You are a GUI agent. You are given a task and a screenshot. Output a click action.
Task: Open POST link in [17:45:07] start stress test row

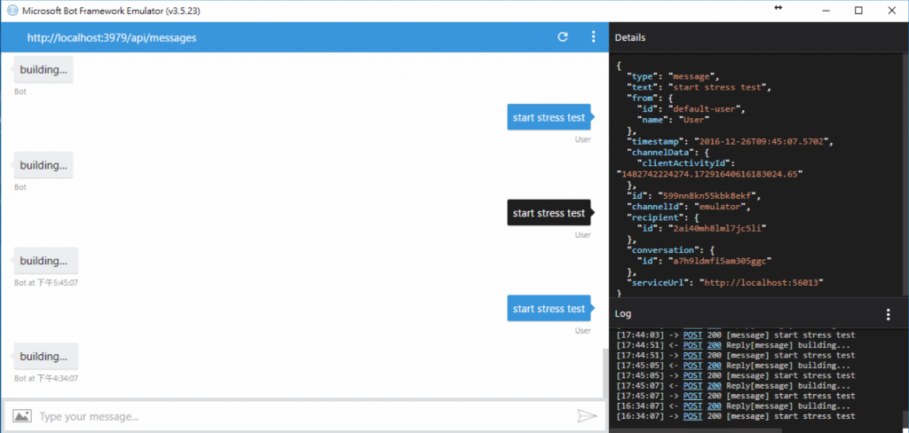(692, 396)
